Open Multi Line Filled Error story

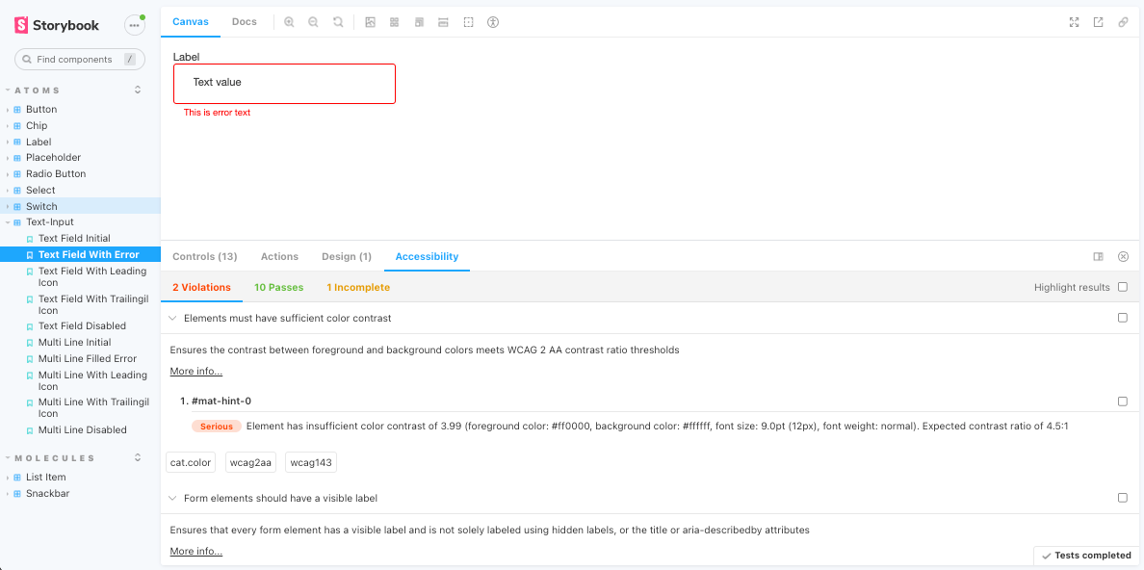point(88,358)
